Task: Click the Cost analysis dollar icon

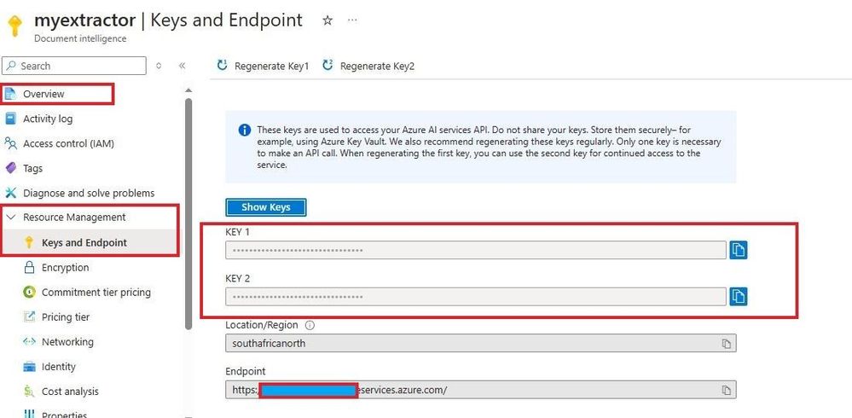Action: pos(29,392)
